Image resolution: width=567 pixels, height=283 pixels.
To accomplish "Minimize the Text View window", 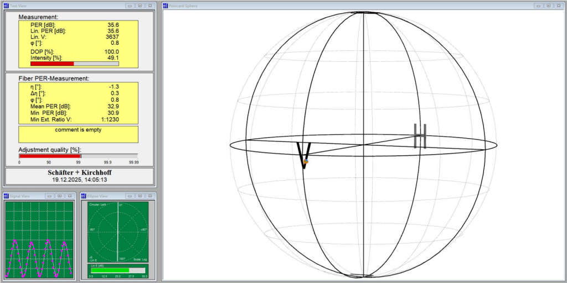I will (130, 6).
